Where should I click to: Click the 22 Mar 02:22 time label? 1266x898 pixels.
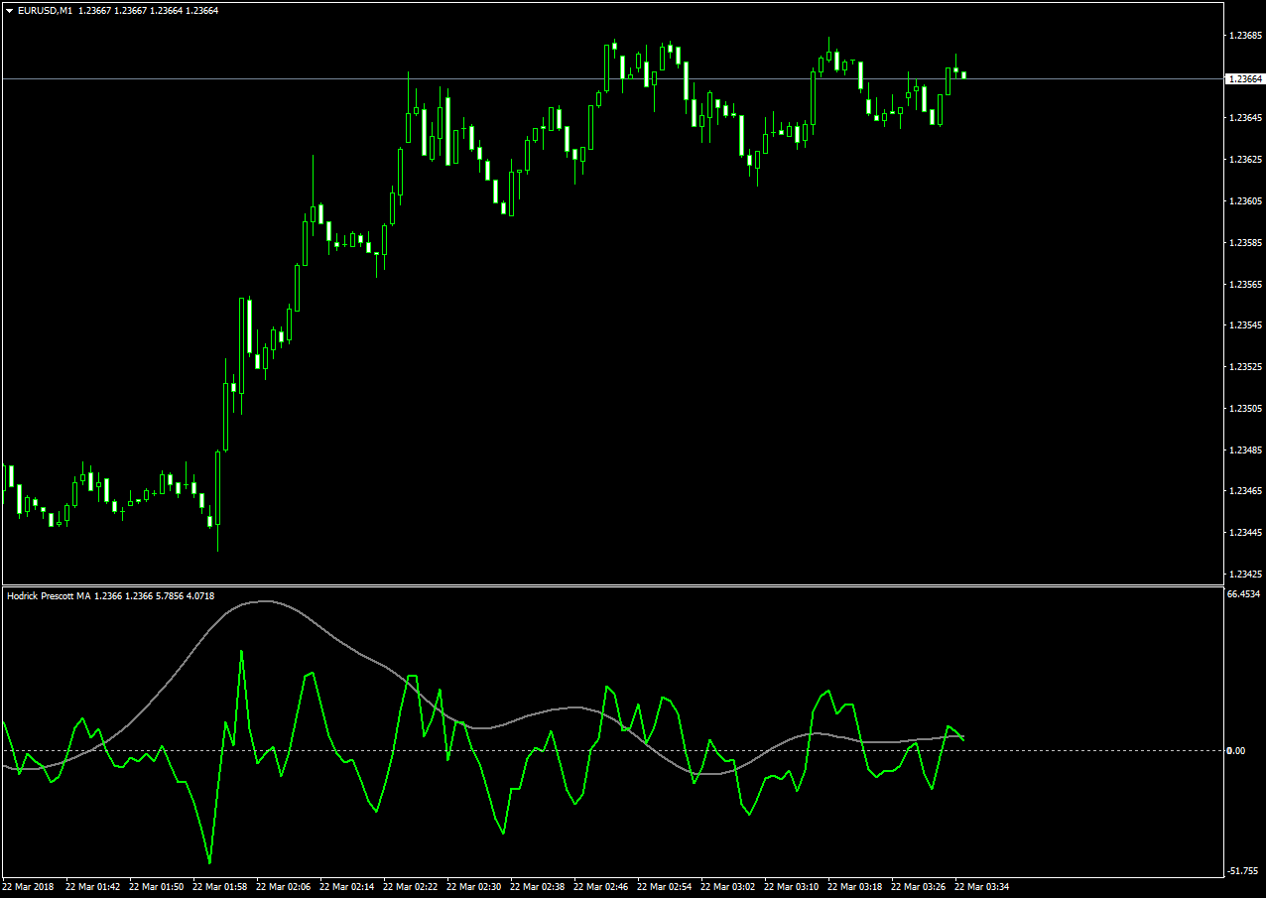(x=411, y=886)
